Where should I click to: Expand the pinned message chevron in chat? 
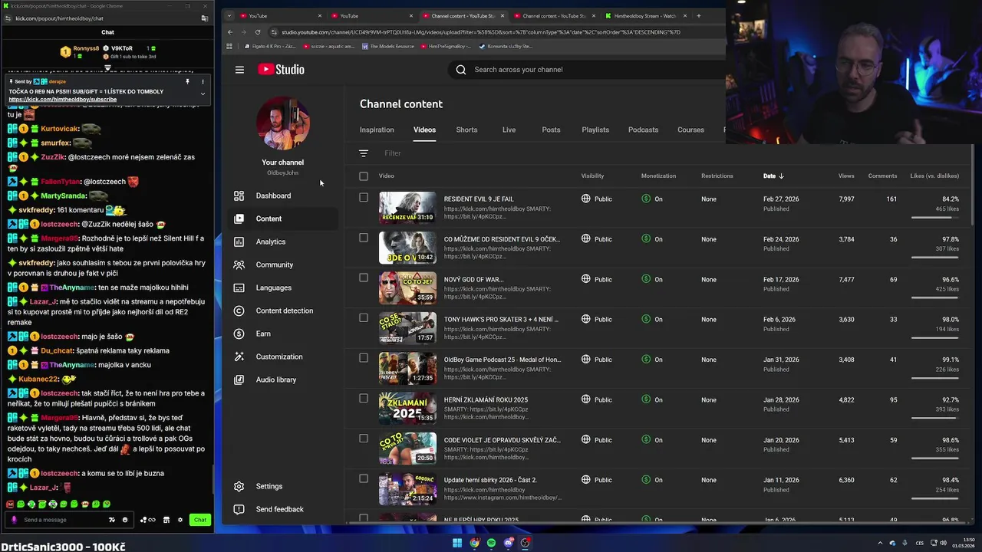click(203, 94)
